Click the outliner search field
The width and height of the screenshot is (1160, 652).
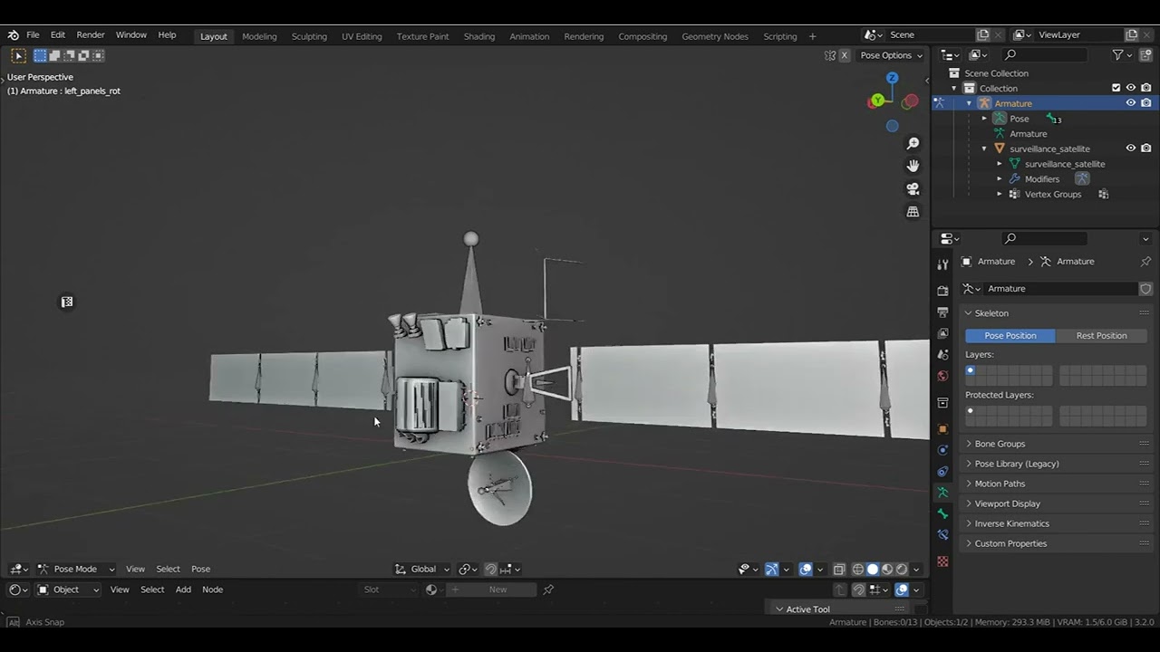[x=1044, y=55]
